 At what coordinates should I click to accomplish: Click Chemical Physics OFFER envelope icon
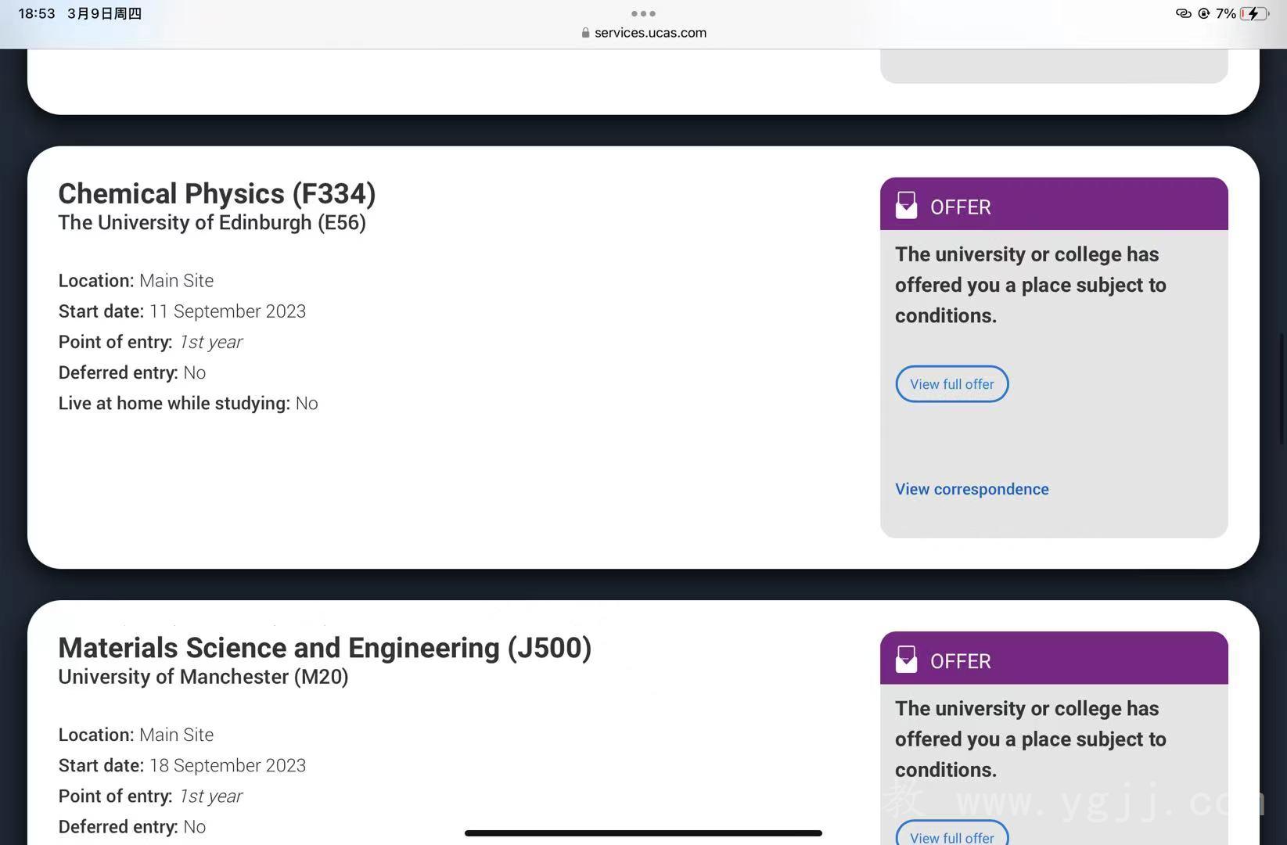pos(906,206)
